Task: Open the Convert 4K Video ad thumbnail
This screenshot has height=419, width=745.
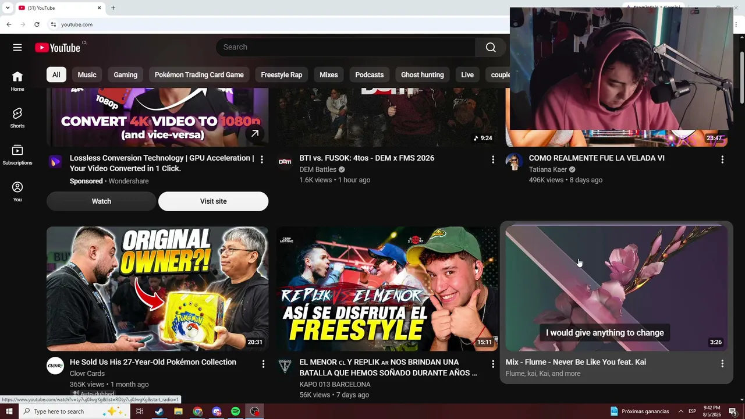Action: tap(157, 117)
